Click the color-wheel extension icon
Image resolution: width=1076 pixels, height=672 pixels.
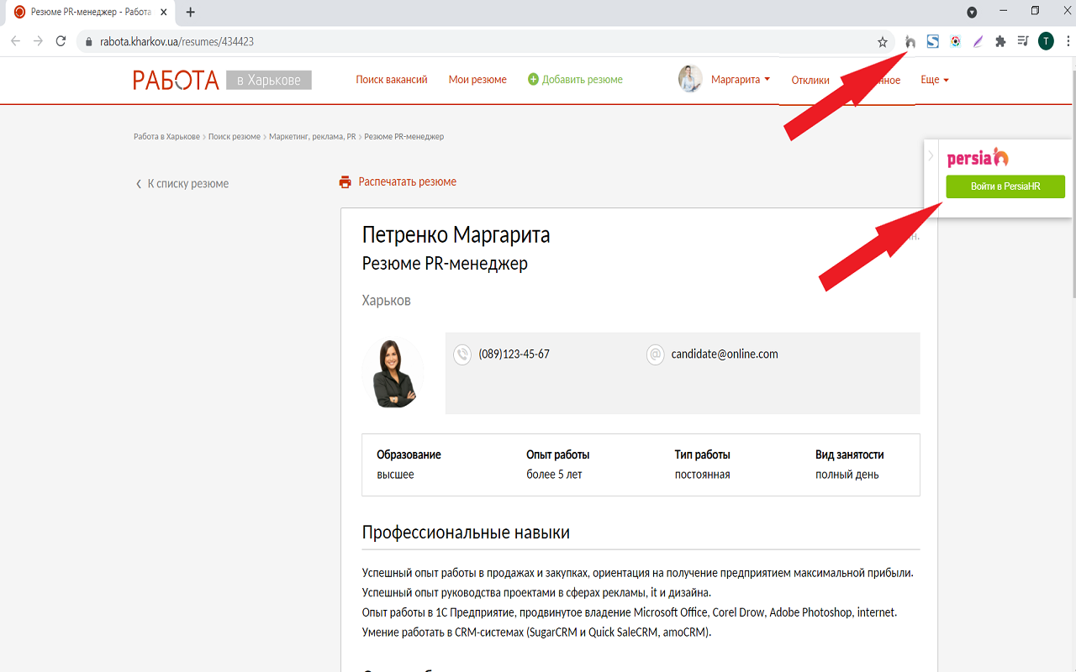pos(955,40)
